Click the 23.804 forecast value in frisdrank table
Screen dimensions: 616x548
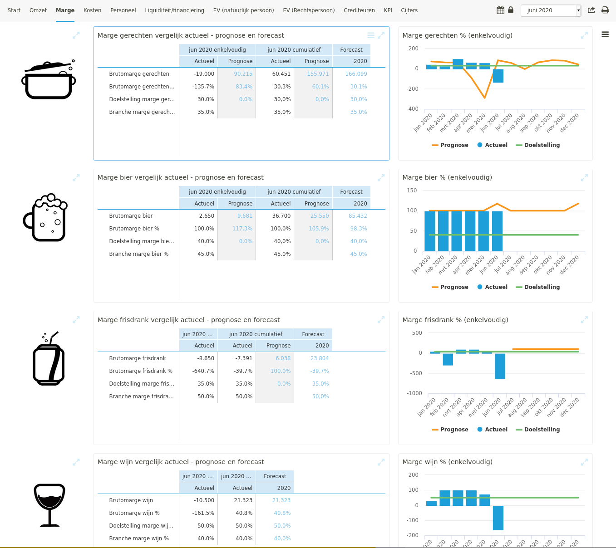[x=320, y=358]
